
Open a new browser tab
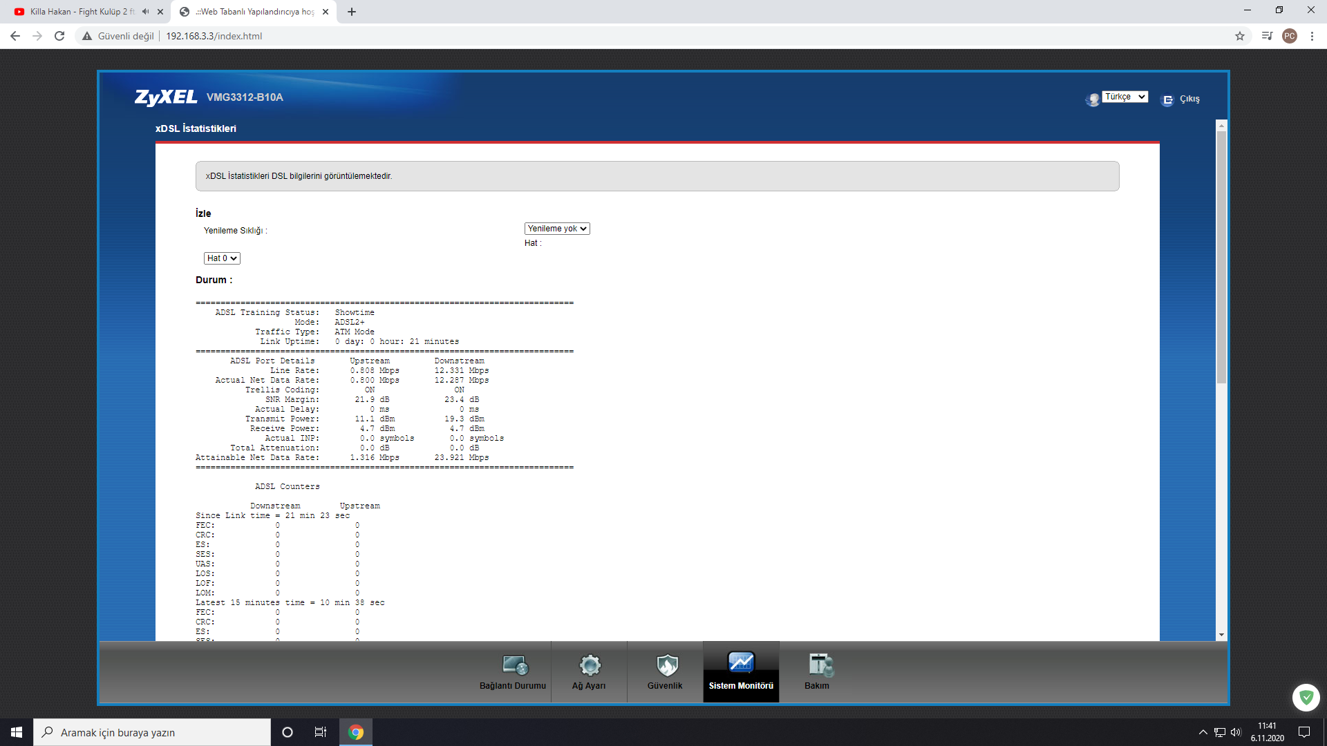(352, 12)
